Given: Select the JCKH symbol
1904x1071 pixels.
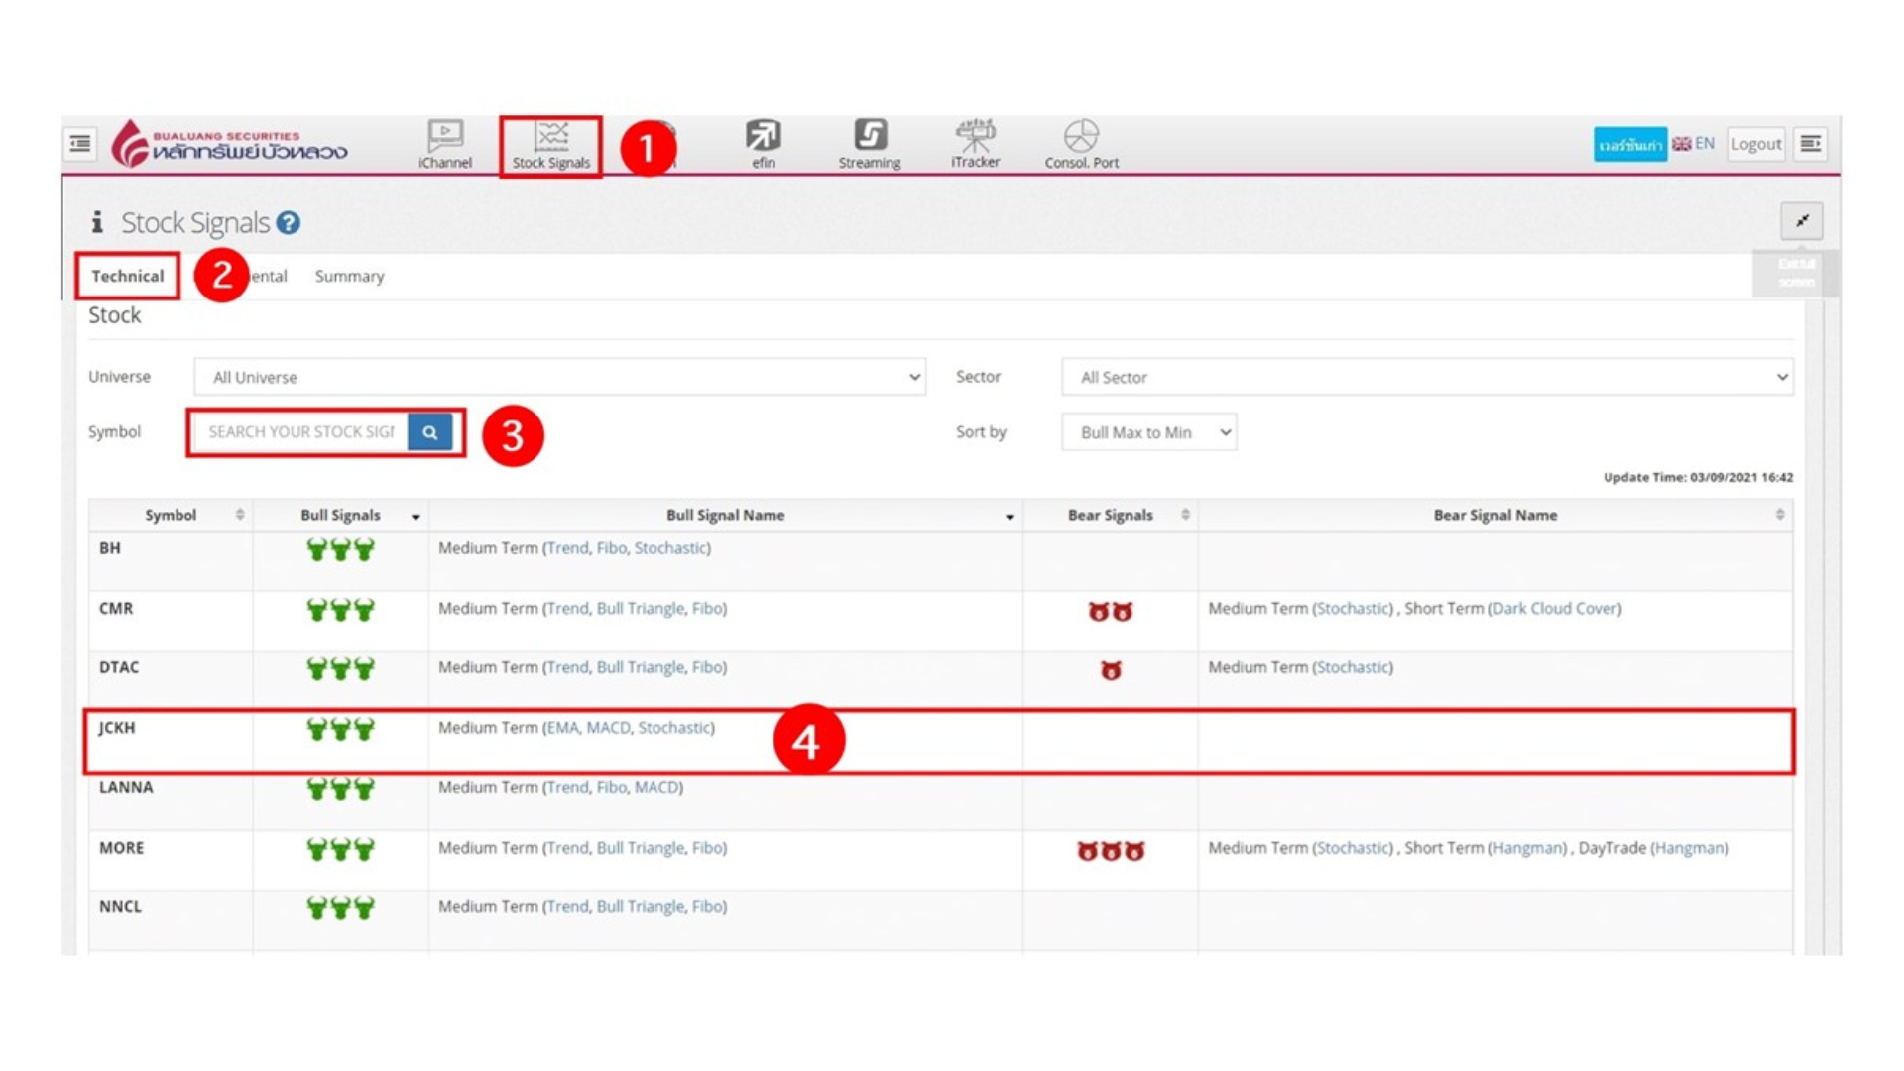Looking at the screenshot, I should coord(117,728).
